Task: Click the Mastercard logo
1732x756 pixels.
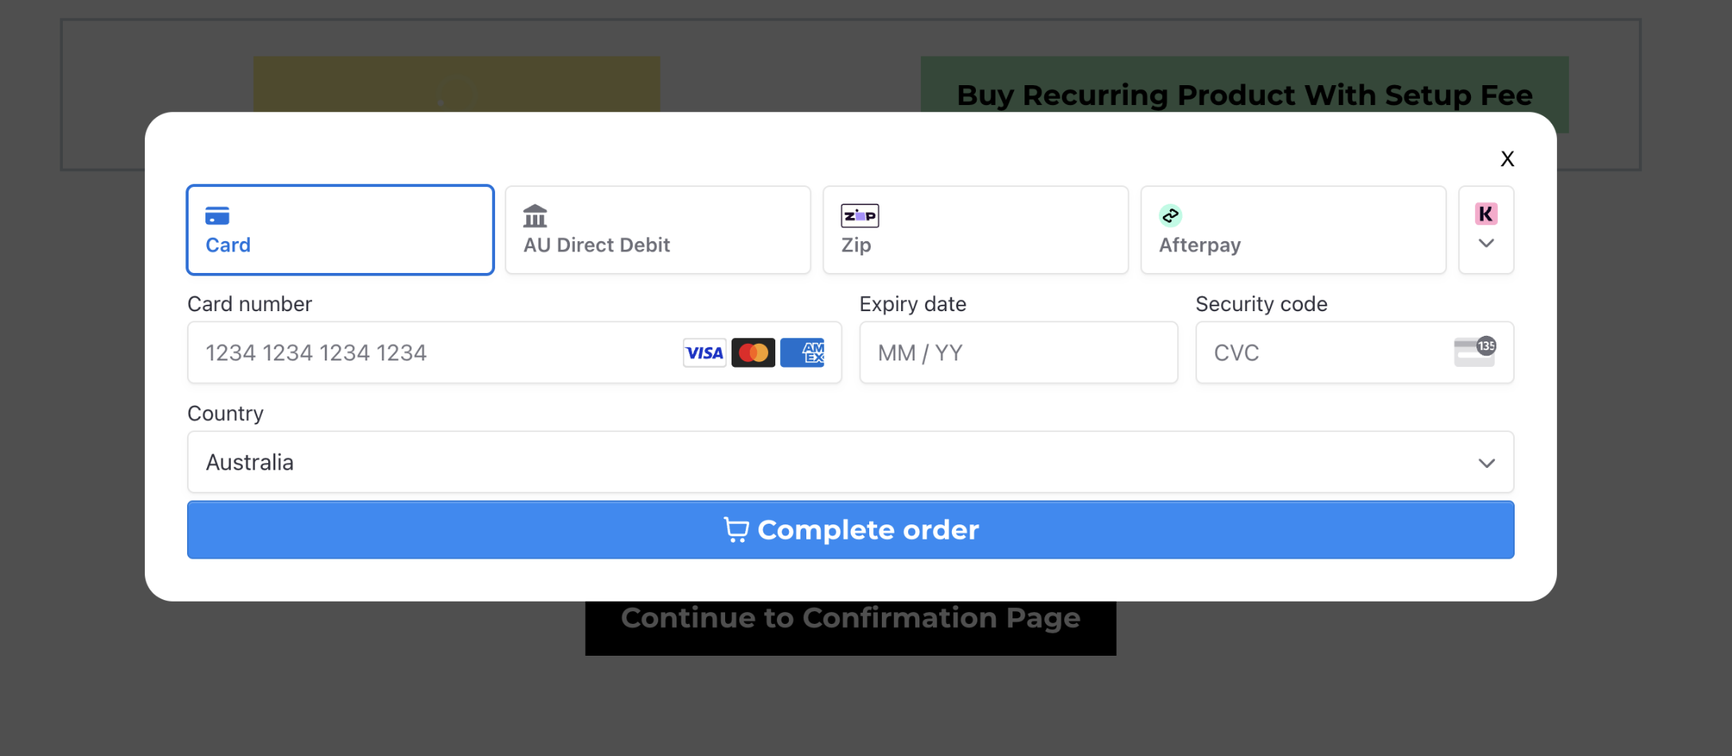Action: 753,353
